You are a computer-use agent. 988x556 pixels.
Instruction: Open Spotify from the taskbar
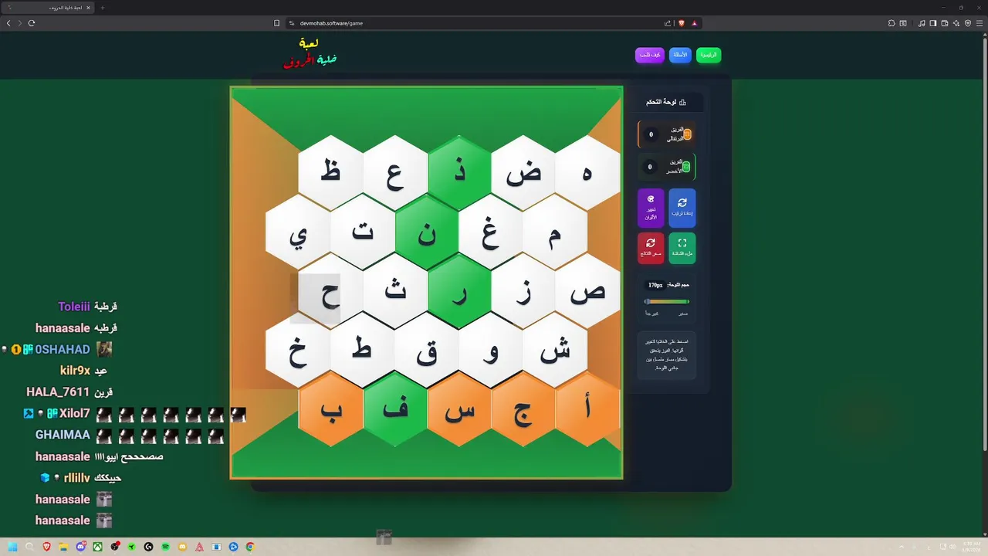(x=165, y=547)
